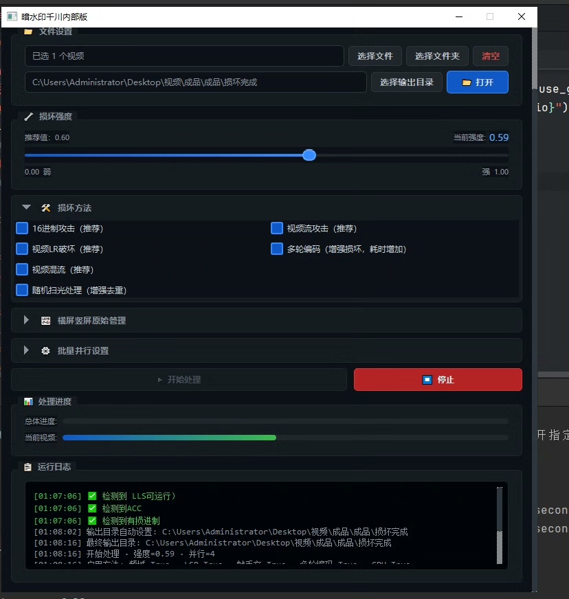The height and width of the screenshot is (599, 569).
Task: Close the 暗水印千川内部版 window
Action: coord(521,16)
